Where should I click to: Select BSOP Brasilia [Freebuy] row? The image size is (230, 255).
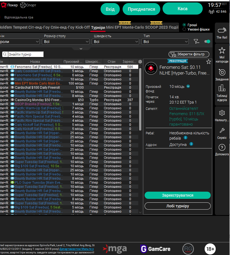click(69, 104)
